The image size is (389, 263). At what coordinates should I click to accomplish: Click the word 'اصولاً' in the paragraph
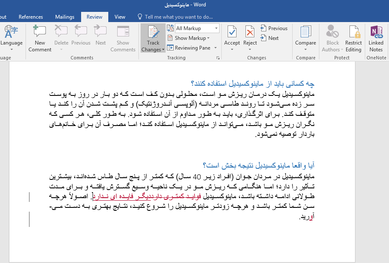tap(79, 196)
